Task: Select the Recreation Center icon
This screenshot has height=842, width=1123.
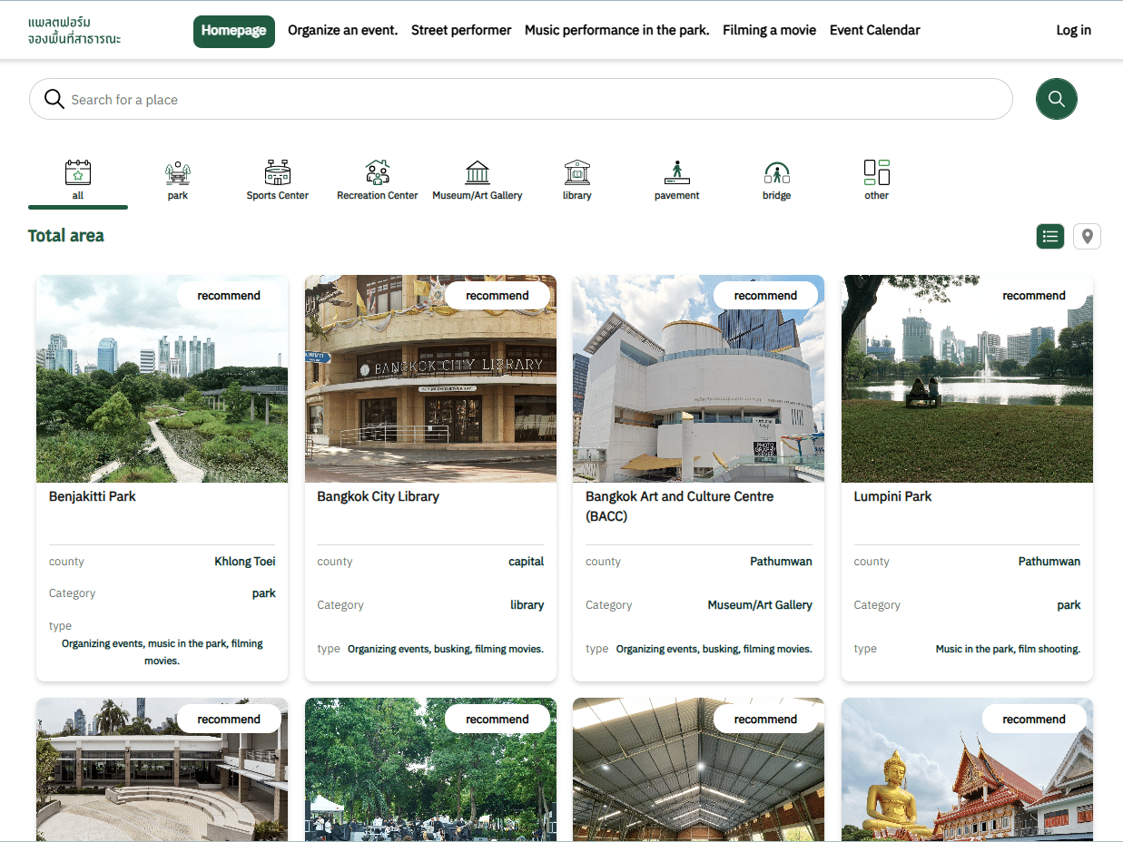Action: (378, 172)
